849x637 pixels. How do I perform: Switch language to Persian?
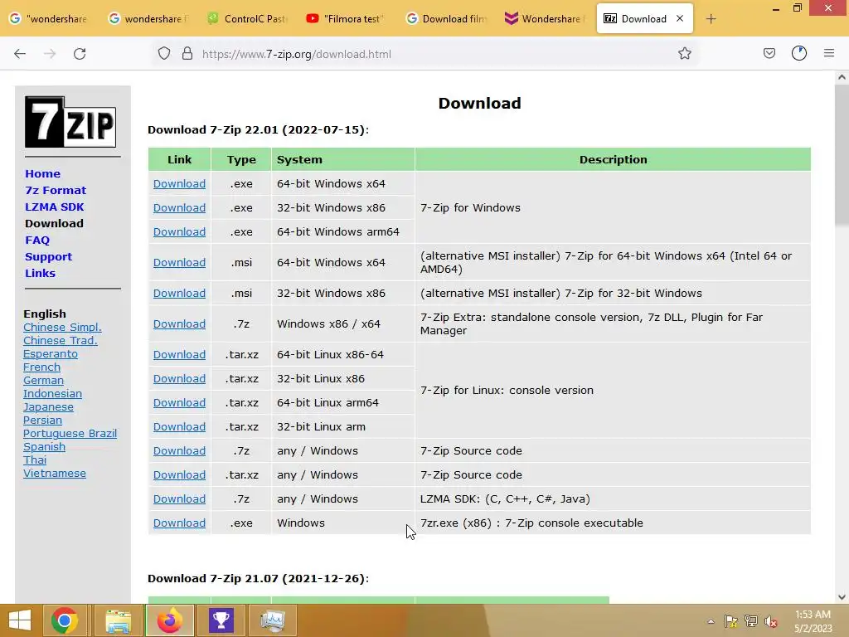click(x=43, y=420)
